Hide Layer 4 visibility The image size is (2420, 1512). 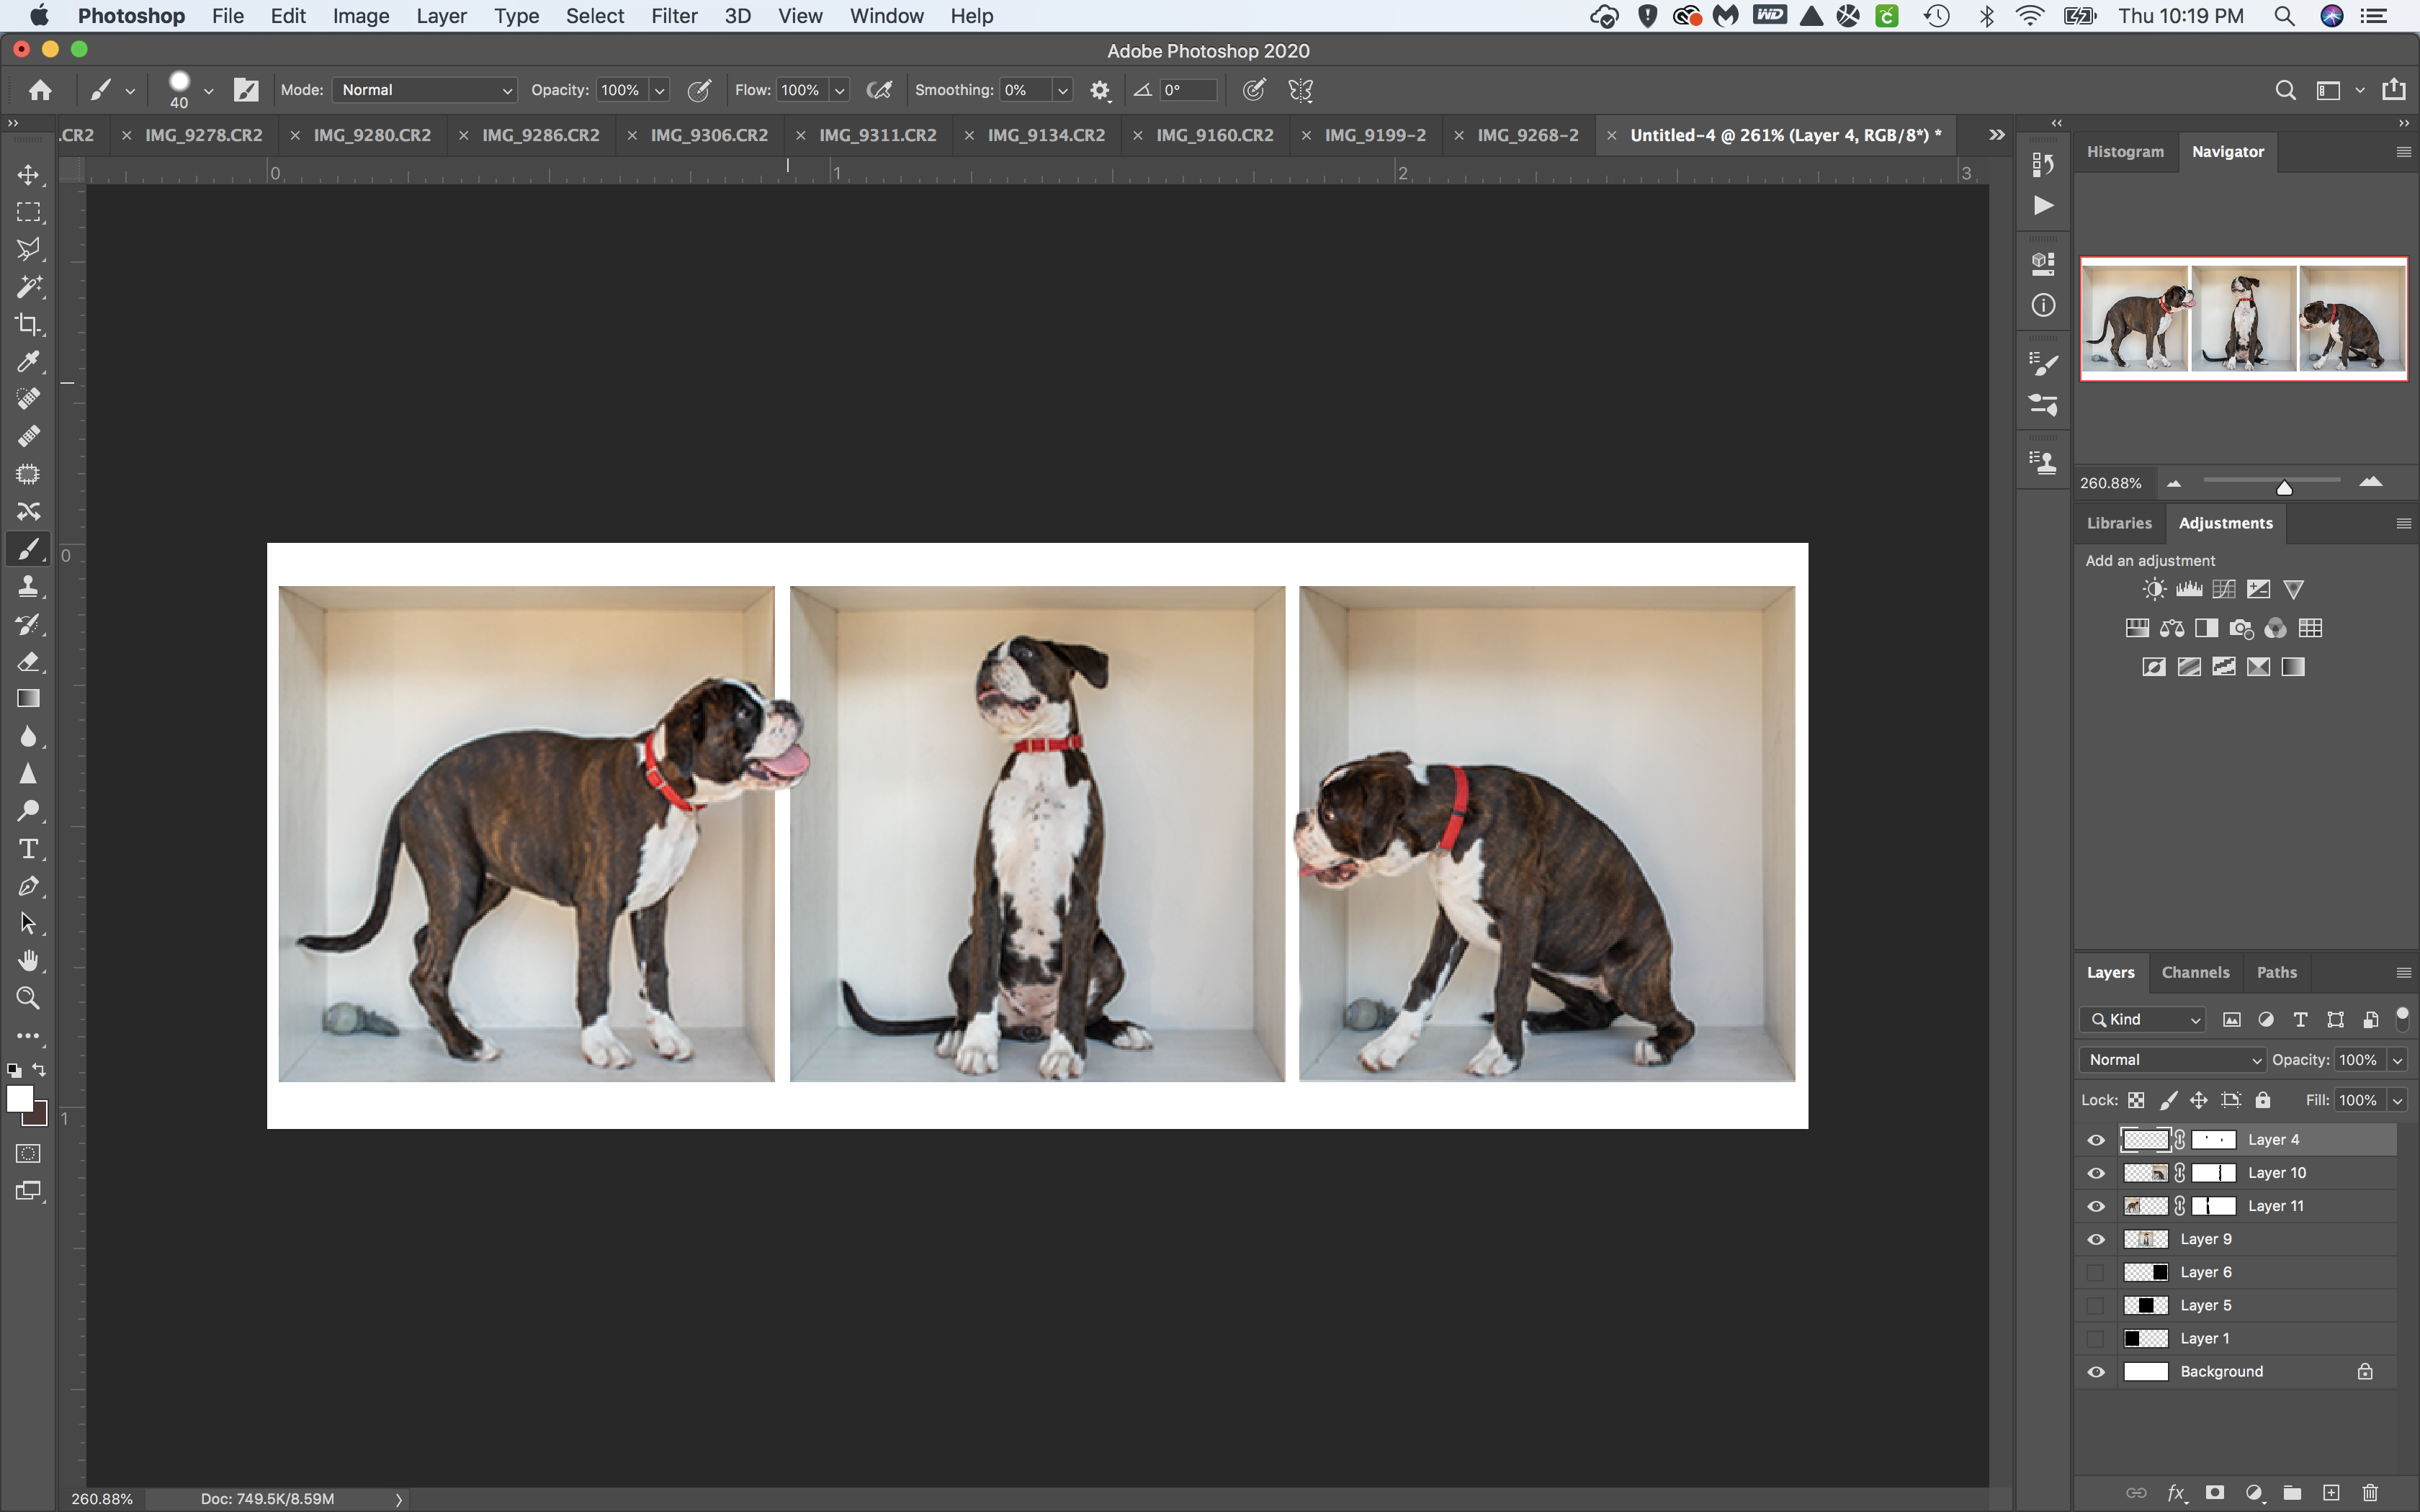click(2096, 1140)
